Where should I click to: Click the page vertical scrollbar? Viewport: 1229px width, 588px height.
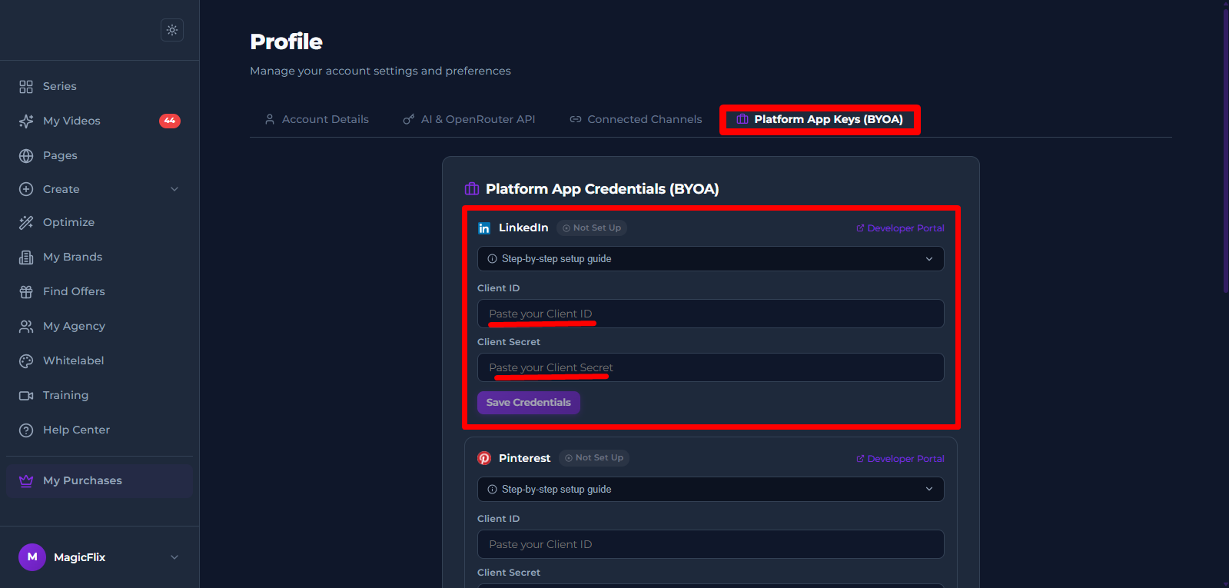tap(1225, 150)
